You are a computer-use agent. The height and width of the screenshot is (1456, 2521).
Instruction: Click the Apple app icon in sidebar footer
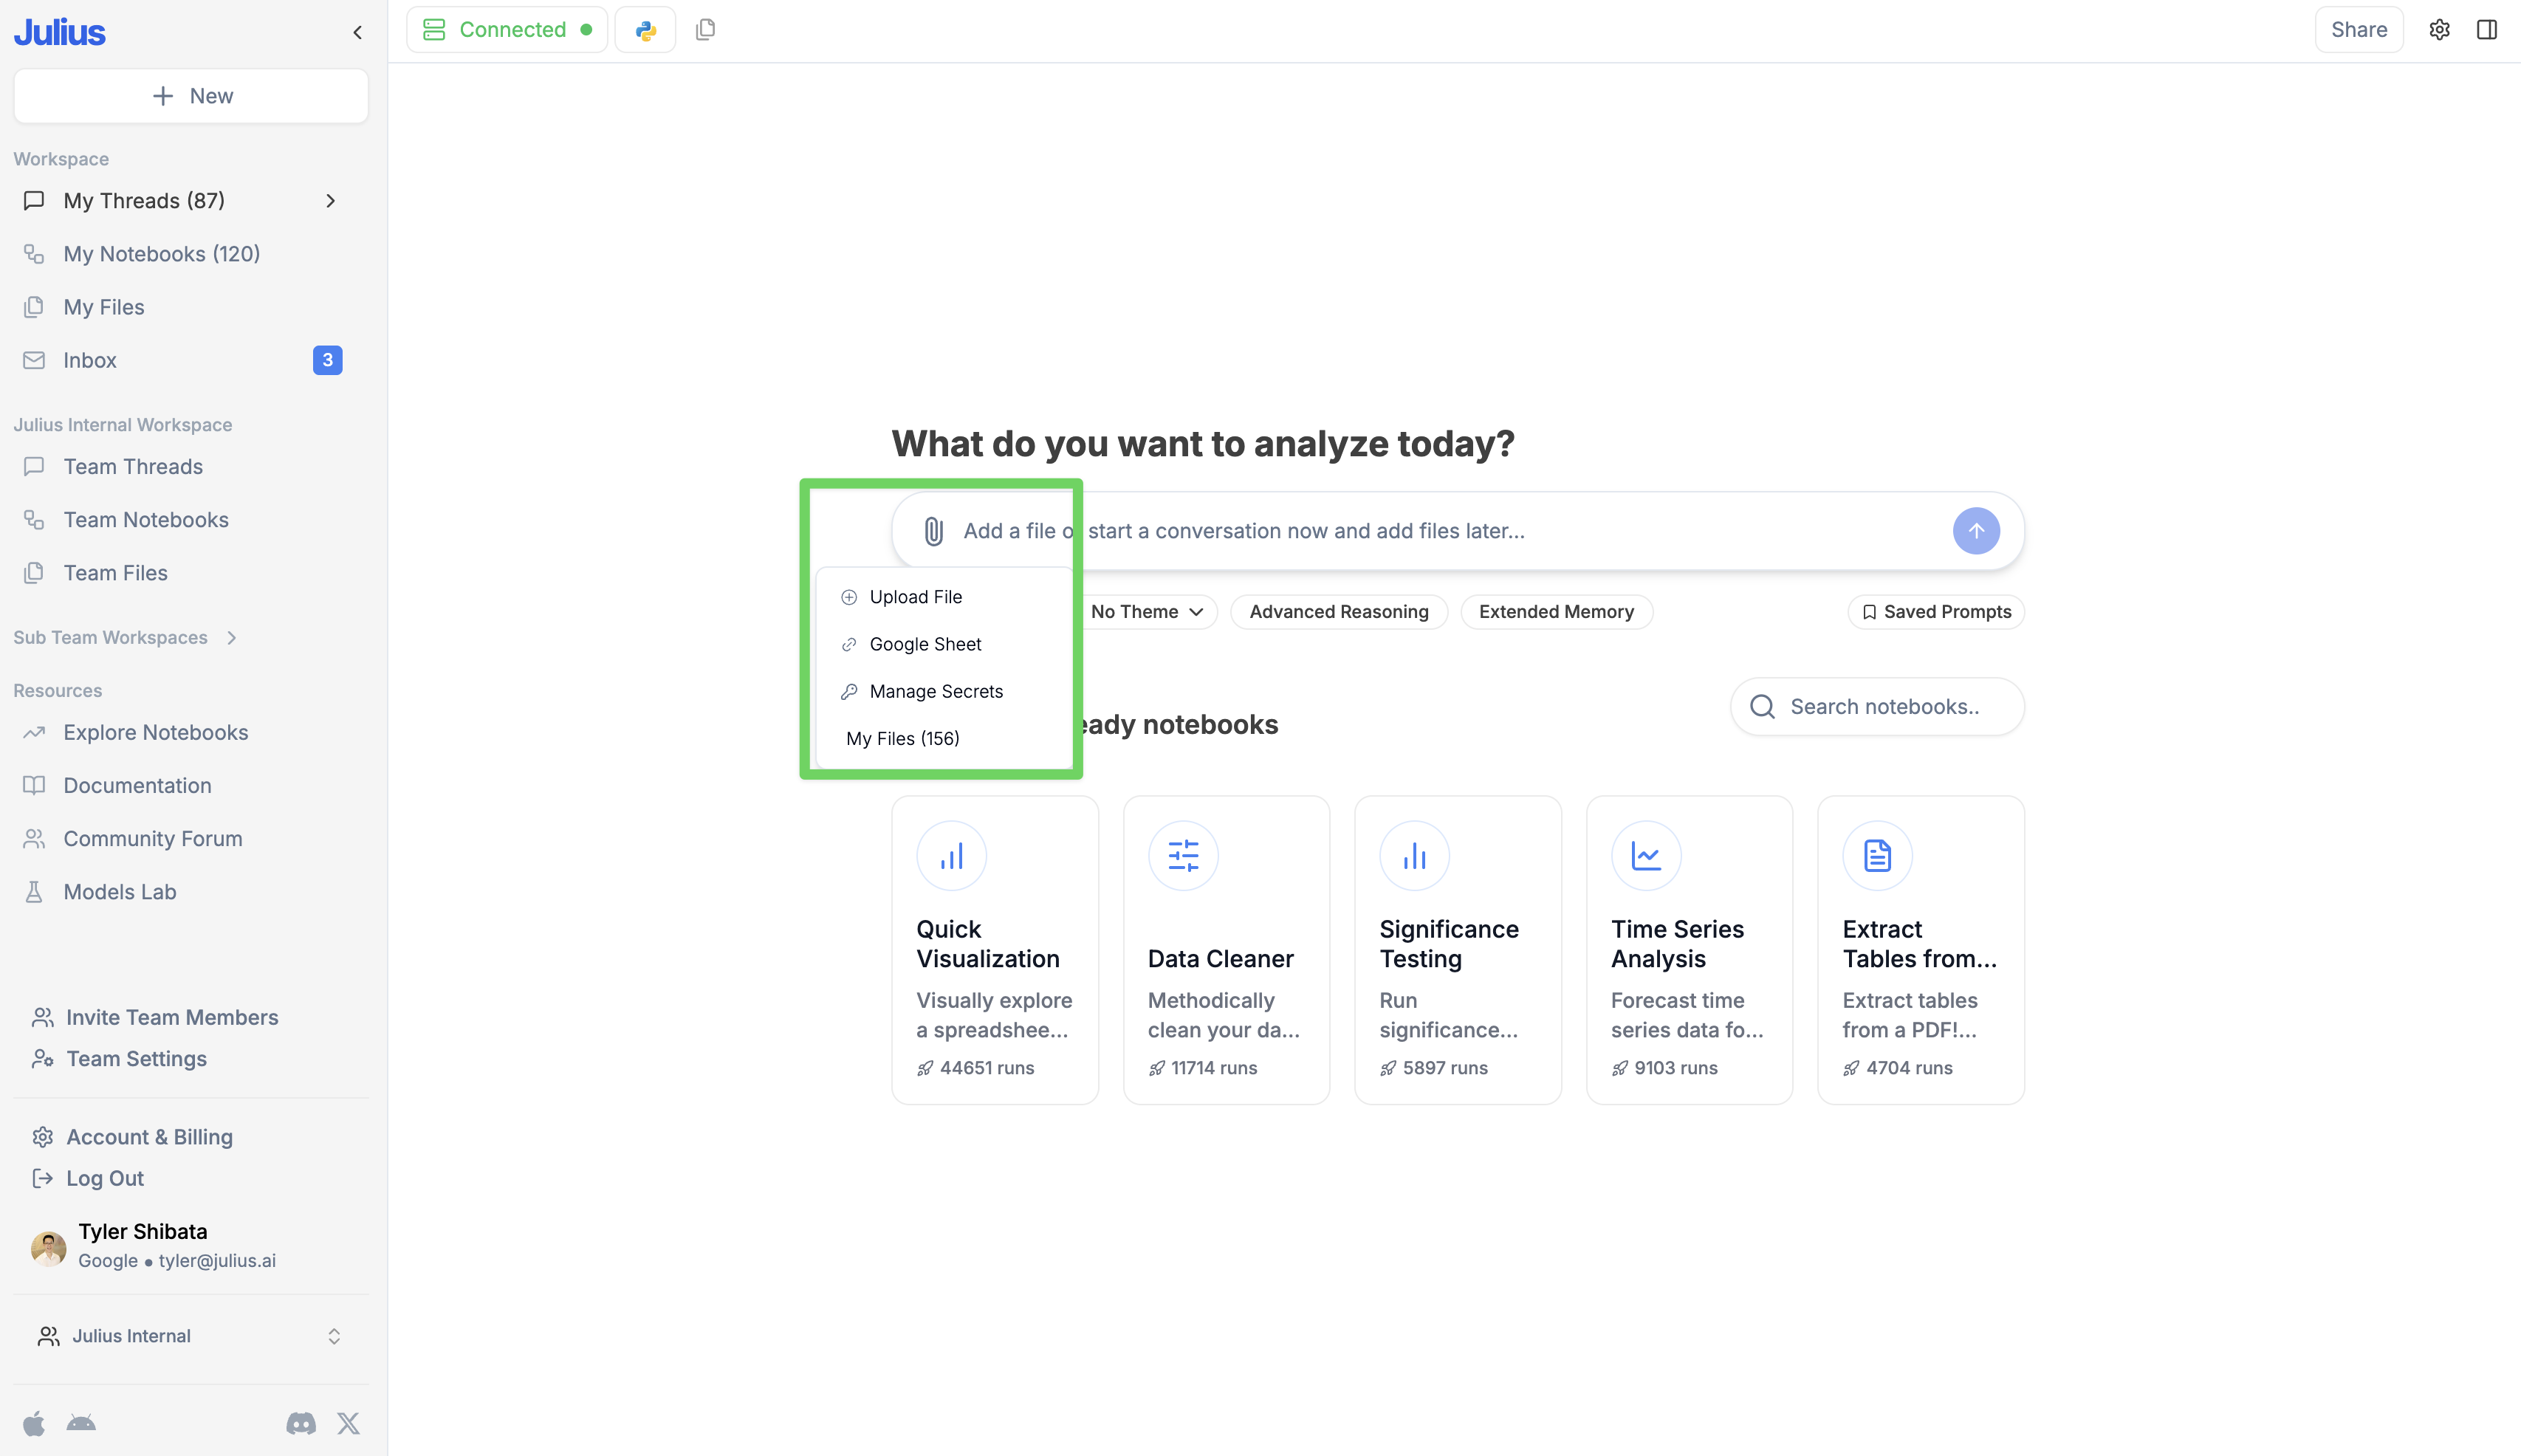tap(34, 1423)
